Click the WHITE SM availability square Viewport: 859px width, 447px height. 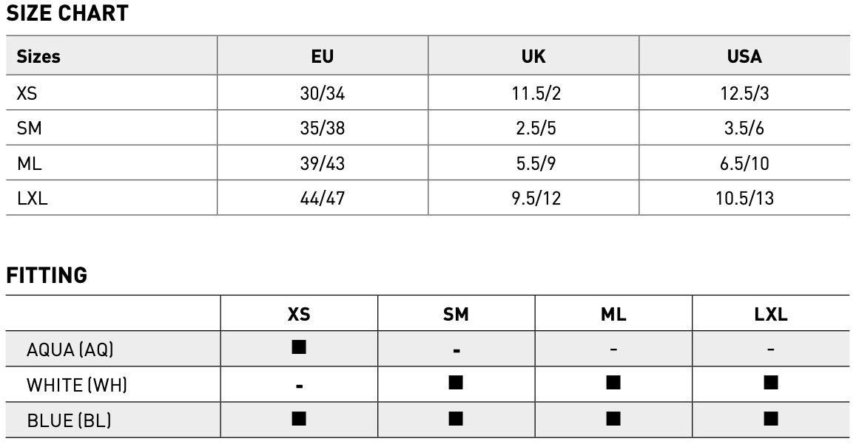(456, 383)
